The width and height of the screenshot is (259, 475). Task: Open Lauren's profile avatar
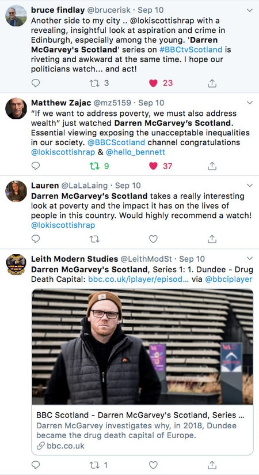click(x=16, y=191)
